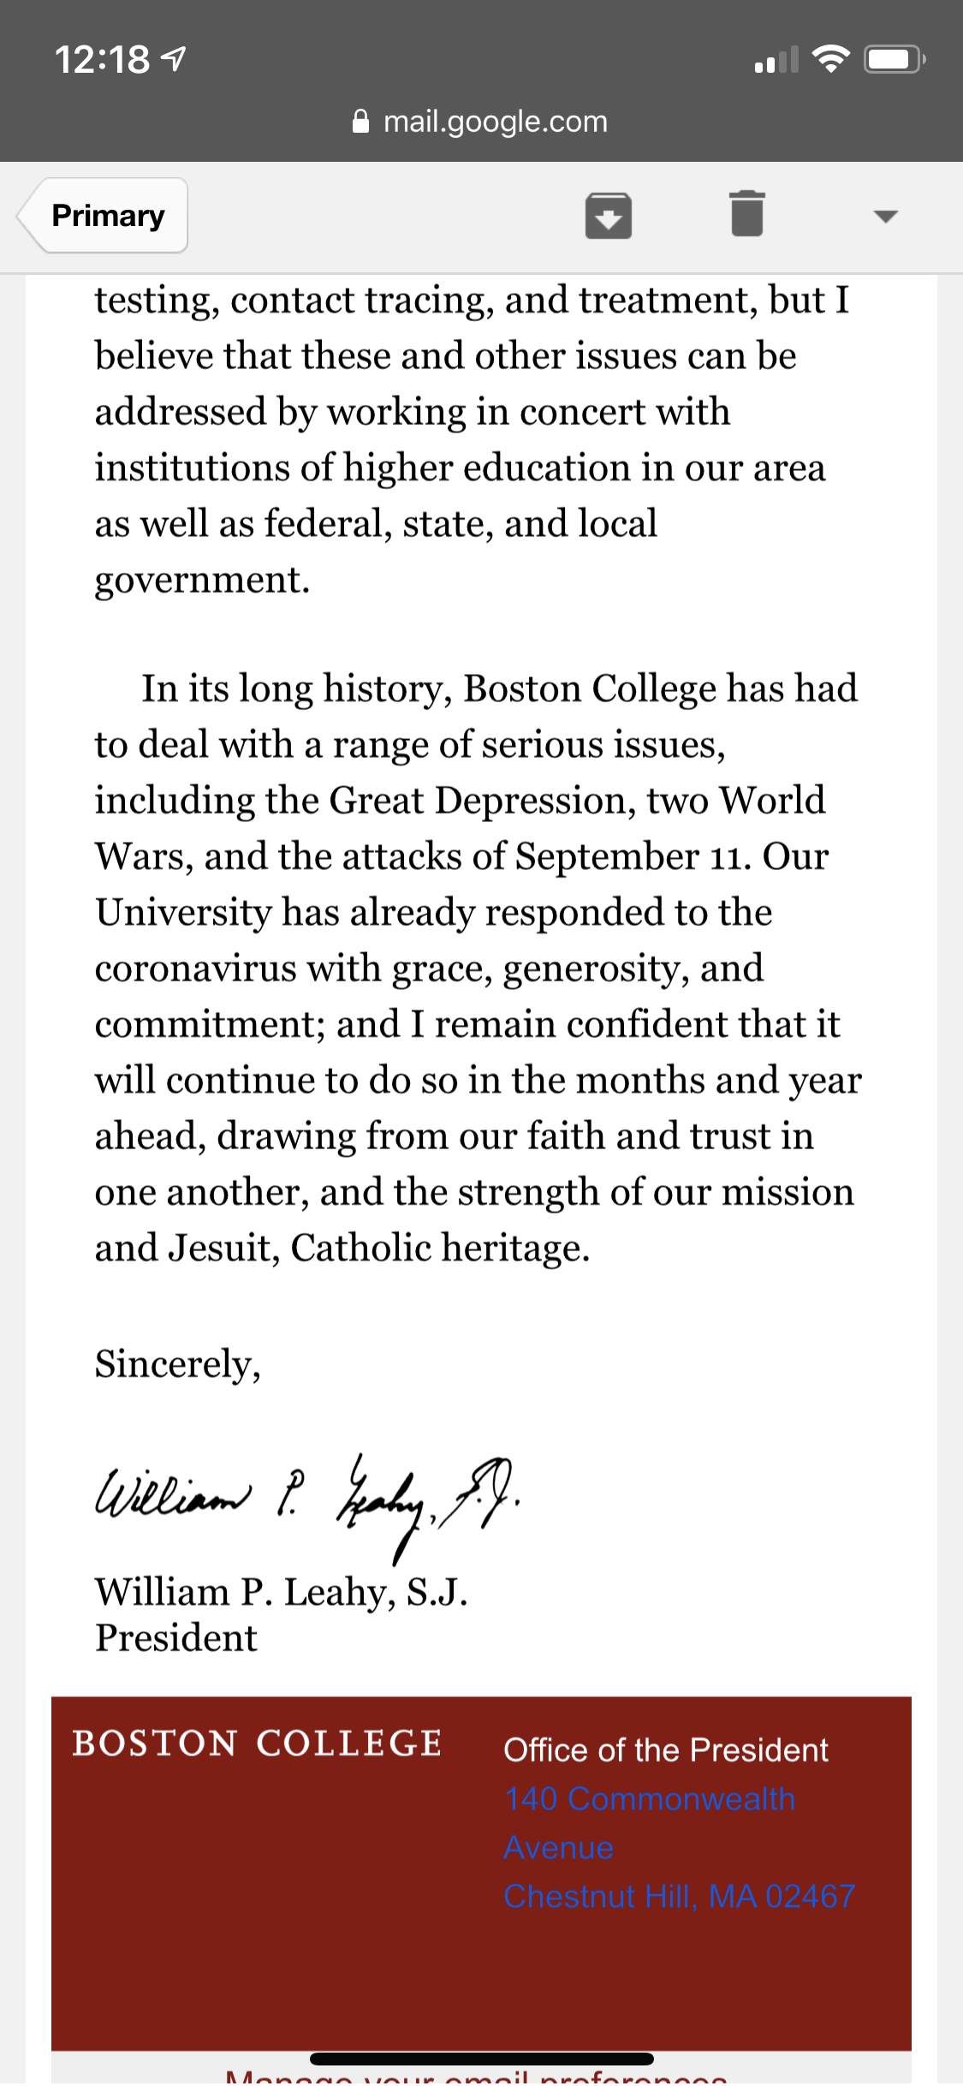
Task: Tap the cellular signal bars icon
Action: 776,60
